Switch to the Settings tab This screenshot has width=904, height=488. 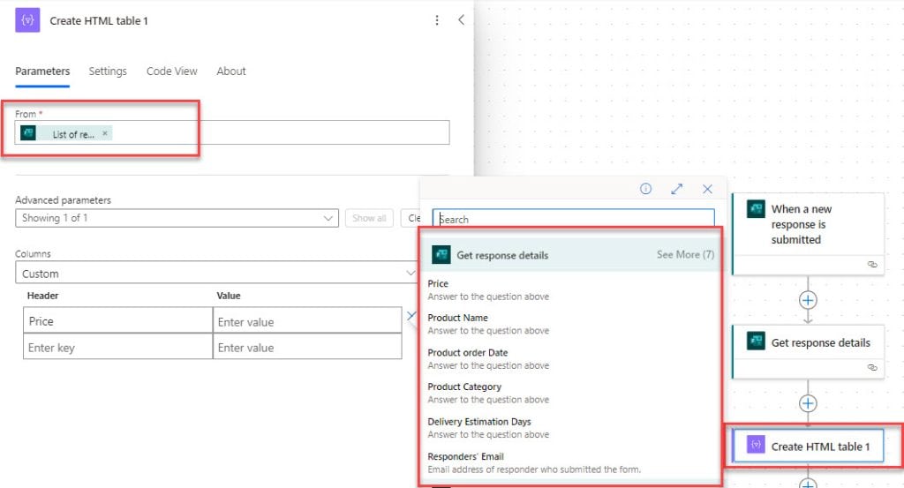click(x=108, y=71)
